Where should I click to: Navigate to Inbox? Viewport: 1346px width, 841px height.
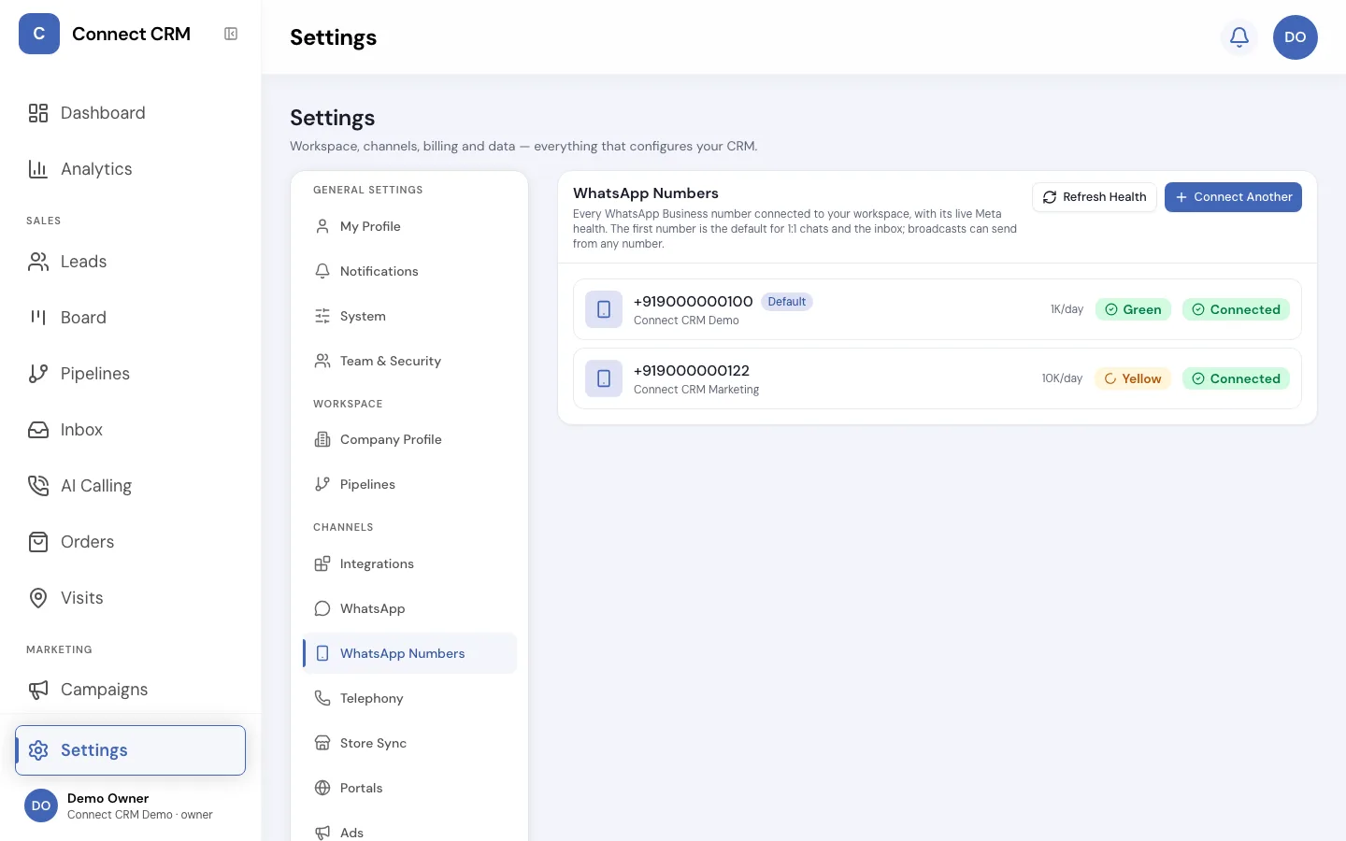tap(131, 430)
